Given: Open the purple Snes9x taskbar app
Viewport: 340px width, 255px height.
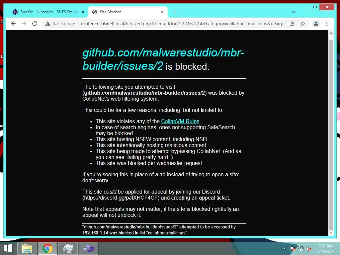Looking at the screenshot, I should pos(89,248).
